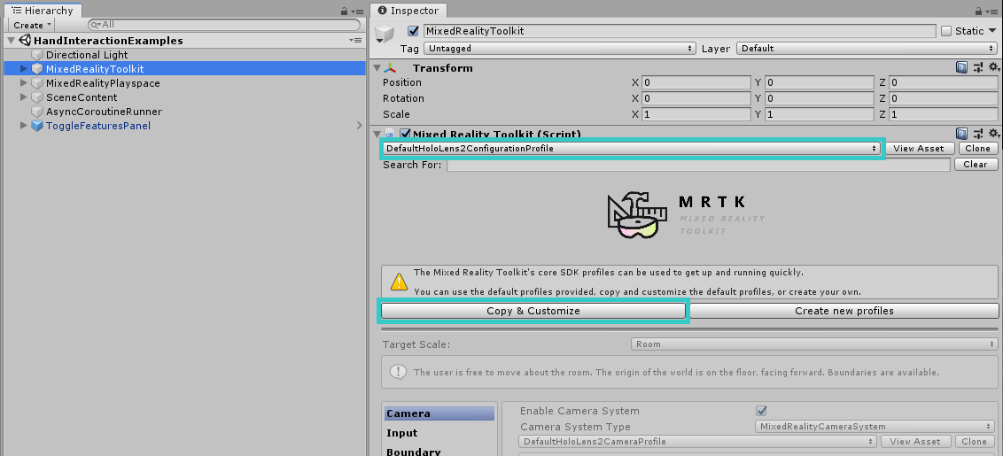This screenshot has height=456, width=1003.
Task: Open ToggleFeaturesPanel prefab arrow
Action: (x=360, y=126)
